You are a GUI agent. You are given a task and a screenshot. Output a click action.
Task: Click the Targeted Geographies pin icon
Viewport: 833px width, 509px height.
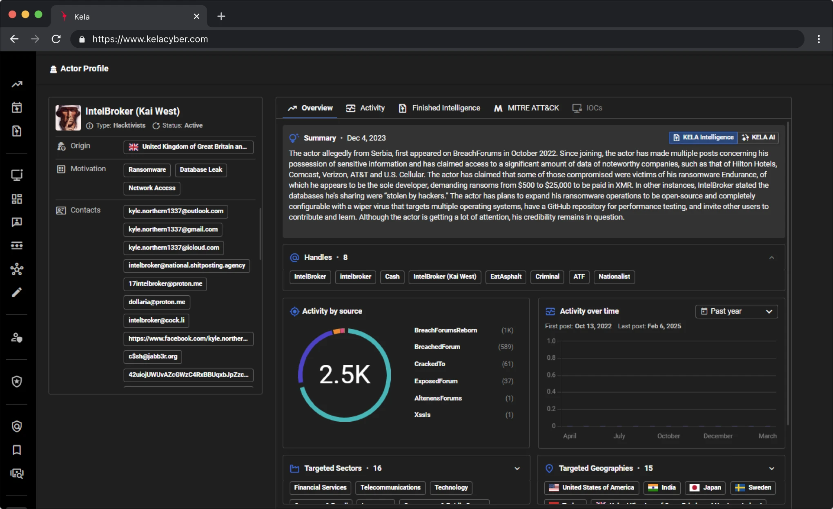click(x=550, y=468)
